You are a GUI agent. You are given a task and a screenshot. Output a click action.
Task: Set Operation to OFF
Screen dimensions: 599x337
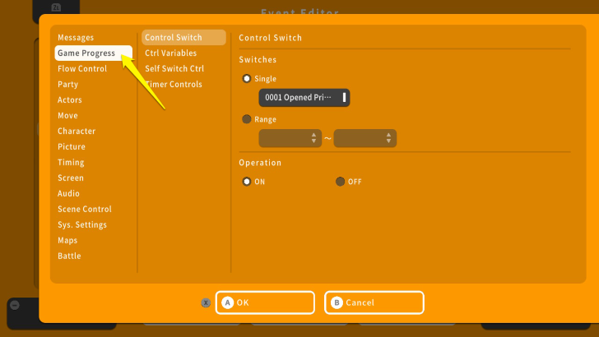tap(340, 182)
